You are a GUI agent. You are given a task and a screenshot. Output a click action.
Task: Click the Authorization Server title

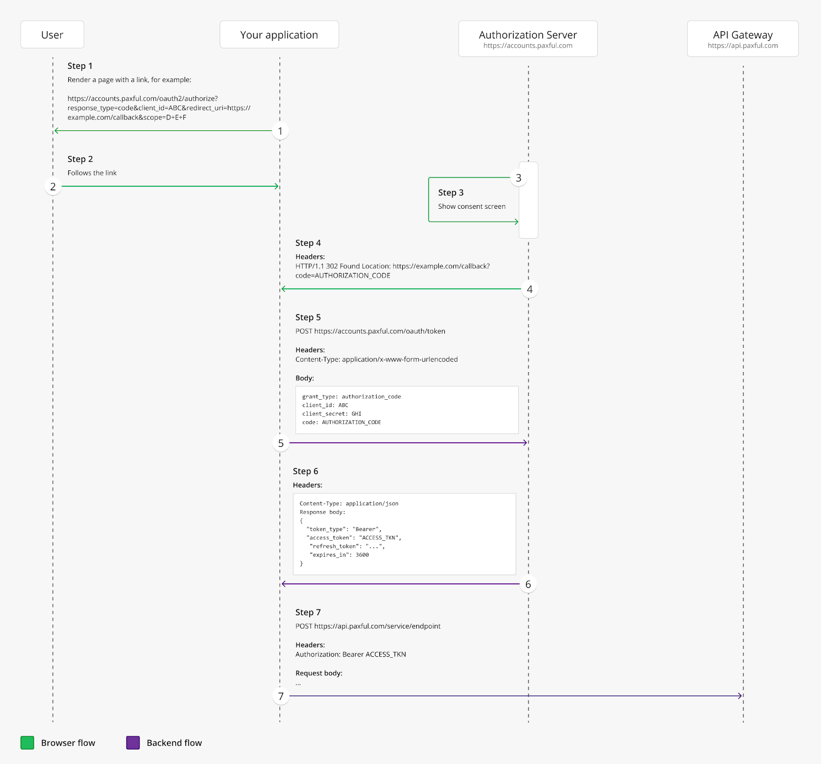click(527, 35)
